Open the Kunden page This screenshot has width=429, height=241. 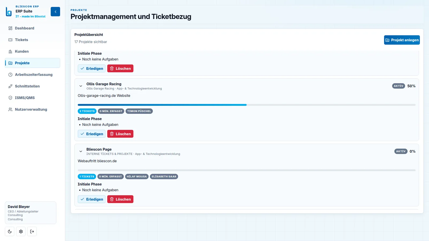tap(32, 51)
